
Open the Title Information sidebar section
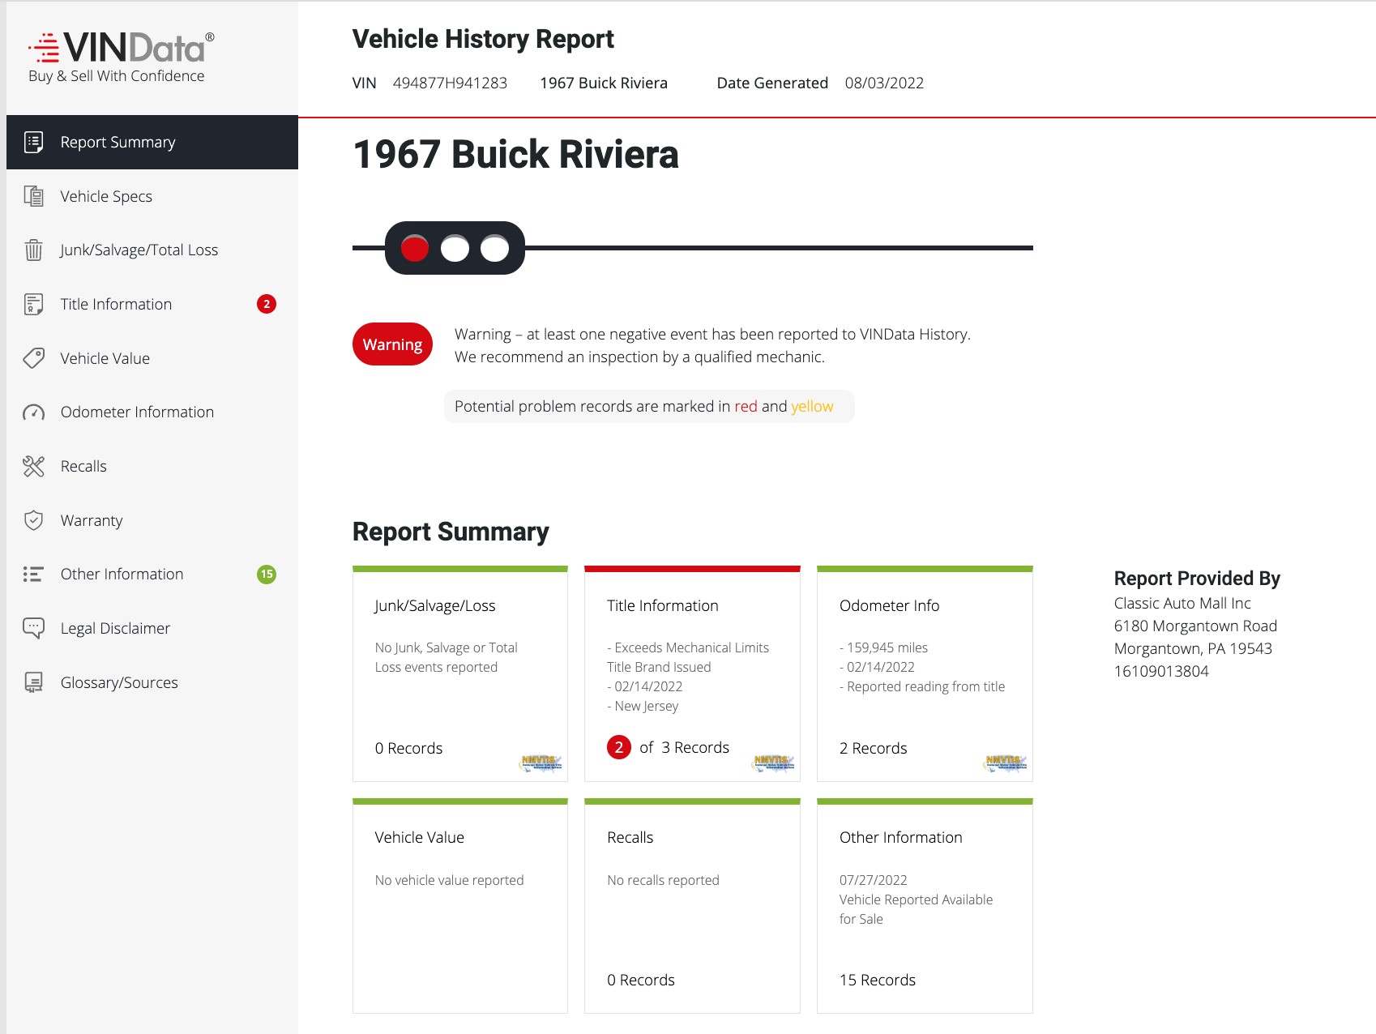(116, 304)
